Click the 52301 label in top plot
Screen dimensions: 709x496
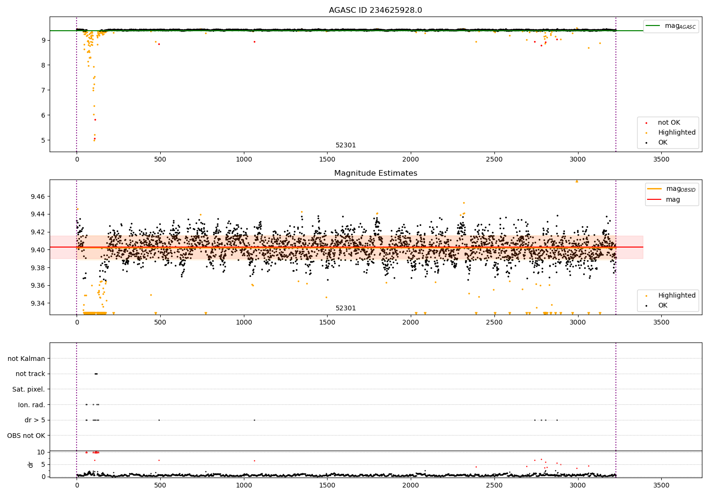coord(346,145)
